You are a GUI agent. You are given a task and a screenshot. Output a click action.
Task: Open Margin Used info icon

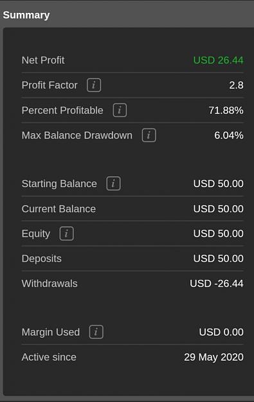click(96, 332)
